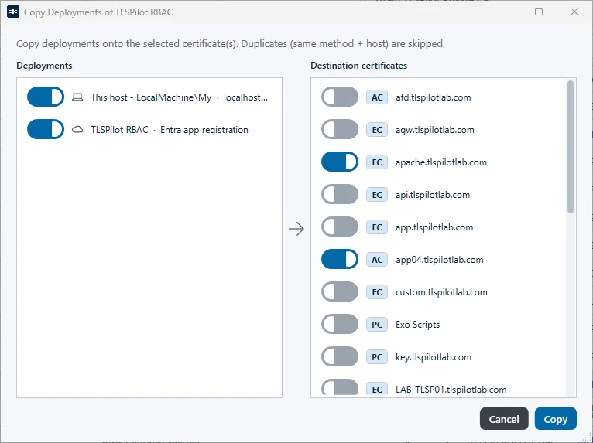Screen dimensions: 593x443
Task: Select the LAB-TLSP01.tlspilotlab.com certificate name
Action: coord(451,390)
